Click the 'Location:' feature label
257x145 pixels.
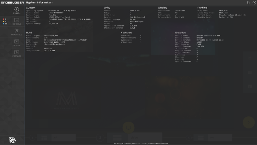tap(126, 35)
